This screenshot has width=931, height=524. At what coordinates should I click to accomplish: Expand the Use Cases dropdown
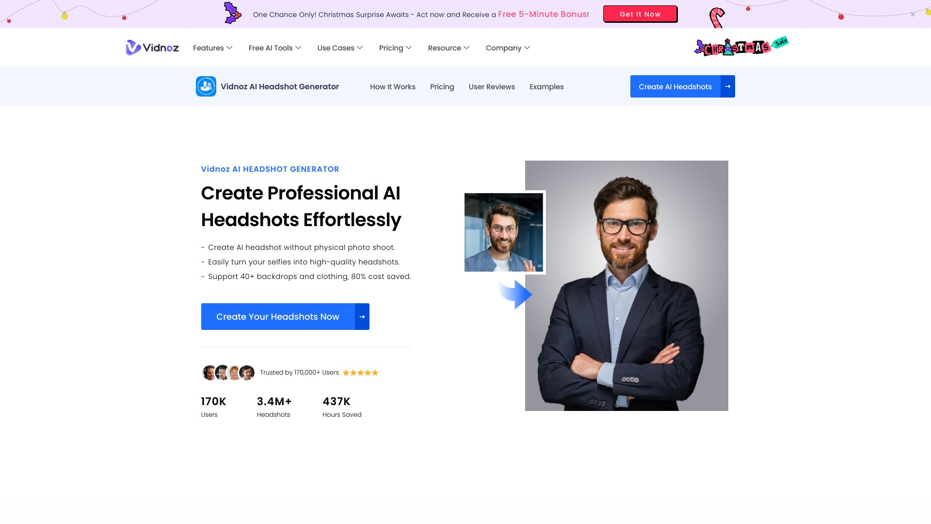click(x=339, y=48)
